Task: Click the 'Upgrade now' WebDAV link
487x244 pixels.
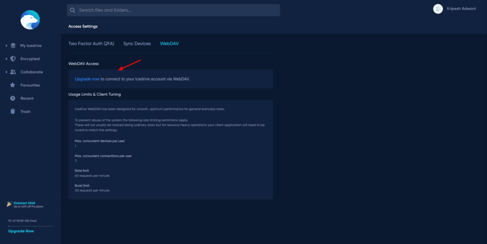Action: tap(87, 79)
